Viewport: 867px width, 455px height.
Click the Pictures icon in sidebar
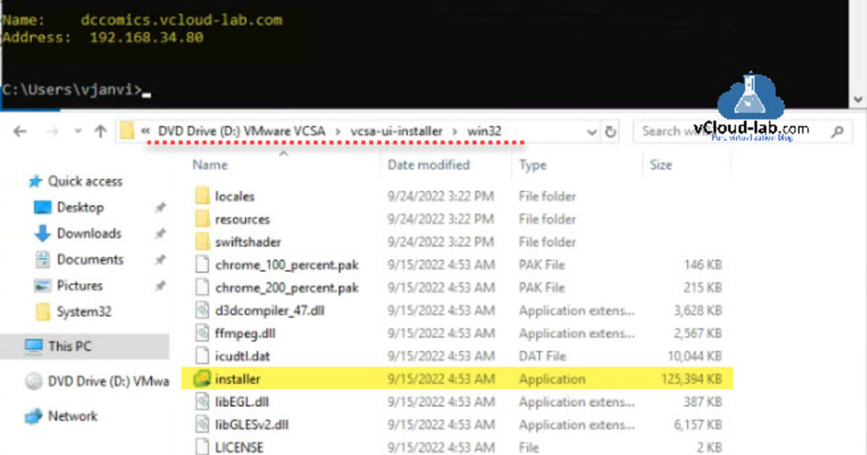[43, 285]
